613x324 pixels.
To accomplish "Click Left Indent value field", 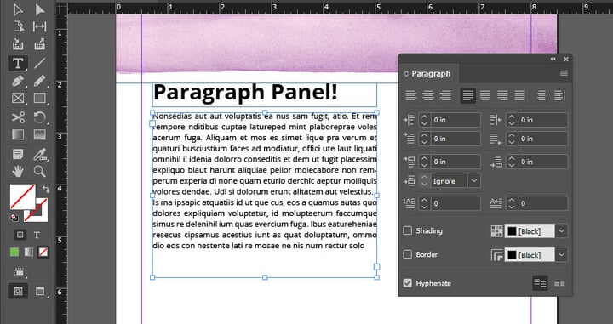I will (455, 120).
